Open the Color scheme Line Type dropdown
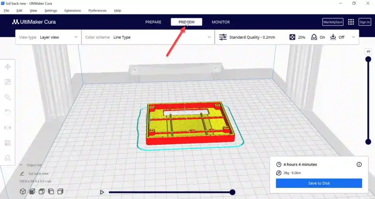The width and height of the screenshot is (375, 199). 148,37
